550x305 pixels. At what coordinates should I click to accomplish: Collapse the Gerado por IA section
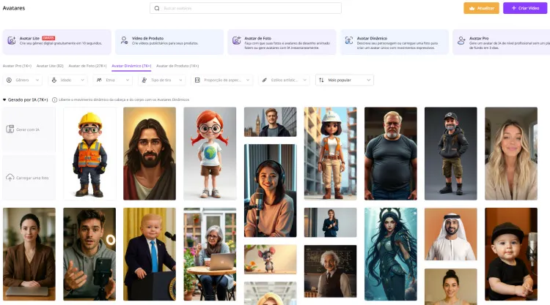click(4, 99)
